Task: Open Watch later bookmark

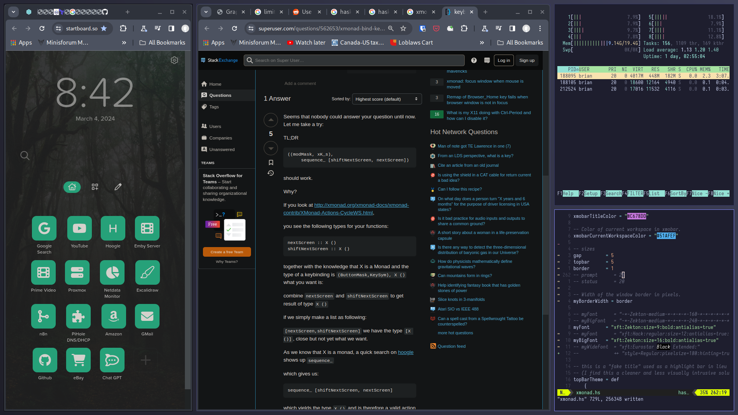Action: point(306,43)
